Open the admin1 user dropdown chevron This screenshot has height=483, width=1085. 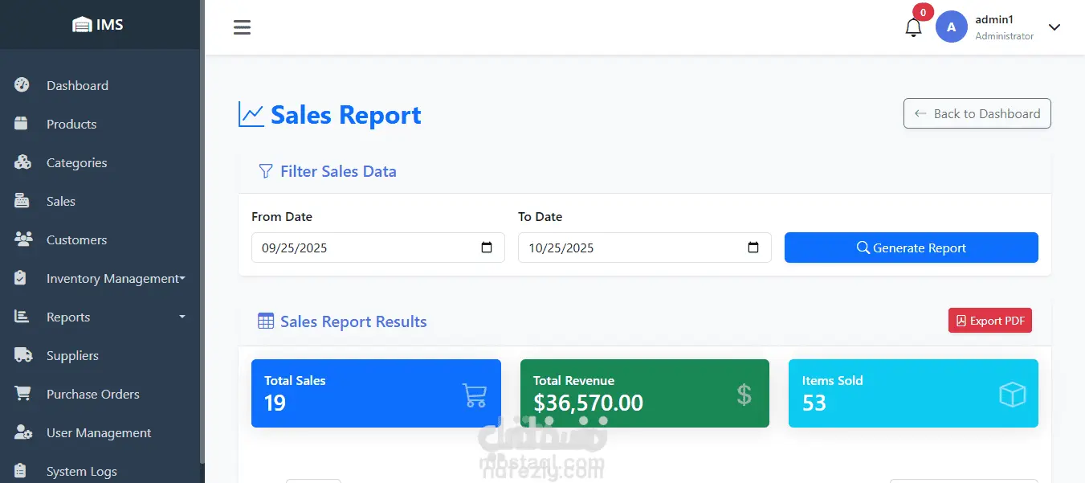[1054, 27]
